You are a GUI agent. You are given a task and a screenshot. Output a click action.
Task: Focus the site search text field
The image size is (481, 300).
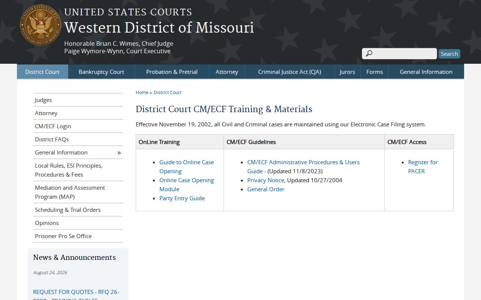399,54
